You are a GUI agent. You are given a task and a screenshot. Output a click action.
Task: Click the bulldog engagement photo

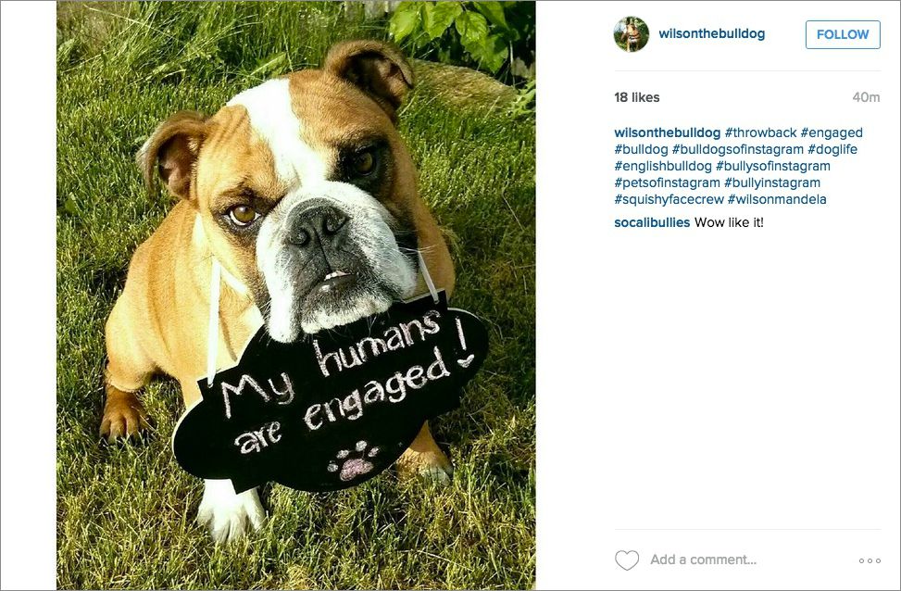click(296, 295)
